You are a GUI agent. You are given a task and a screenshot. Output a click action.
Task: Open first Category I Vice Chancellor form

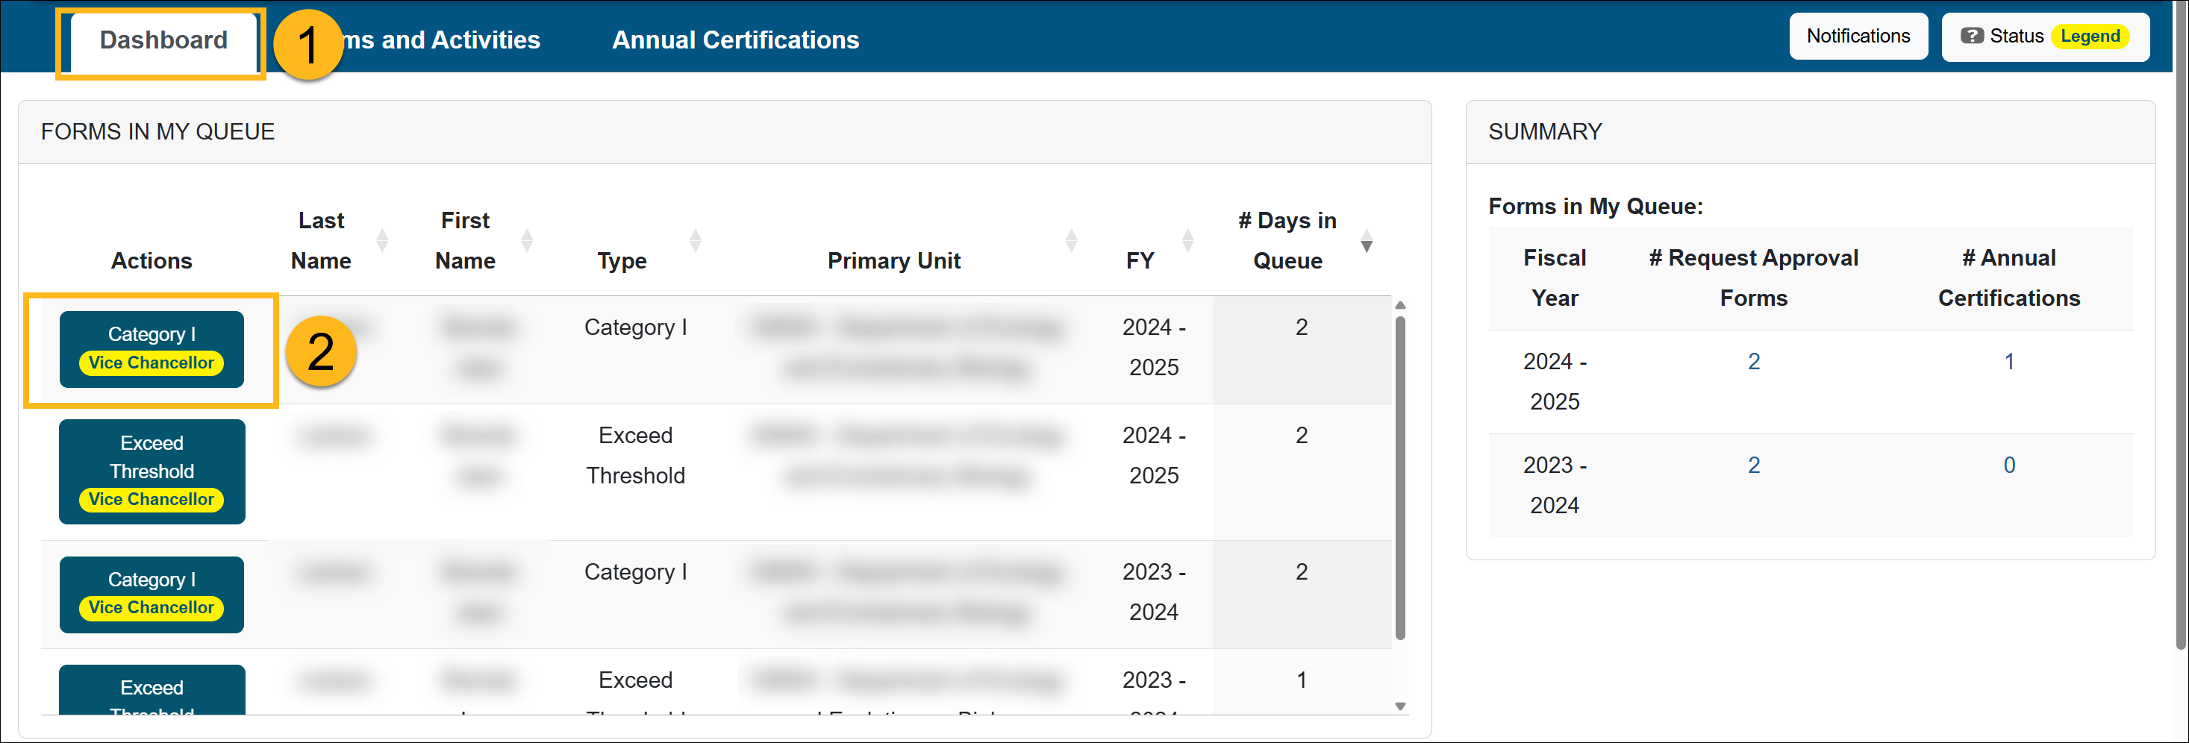(x=152, y=349)
